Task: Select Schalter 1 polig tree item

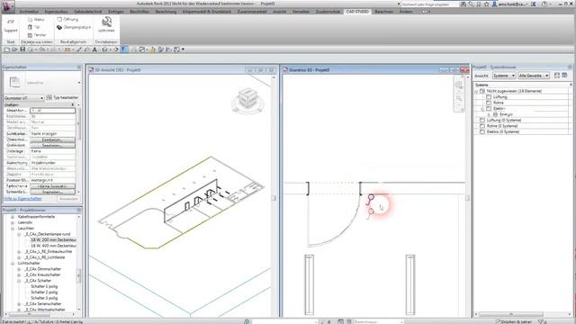Action: point(44,286)
